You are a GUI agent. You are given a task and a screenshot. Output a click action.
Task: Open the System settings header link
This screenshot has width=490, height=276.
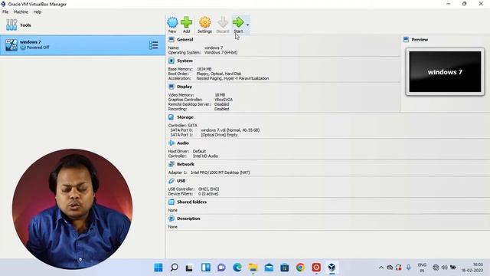click(x=185, y=61)
